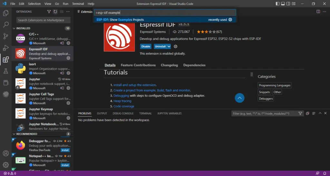
Task: Configure keybinding gear in command palette
Action: point(230,20)
